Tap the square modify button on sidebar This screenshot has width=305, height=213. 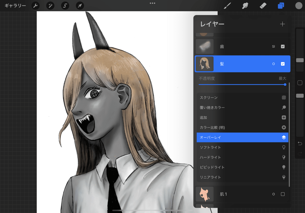point(300,83)
